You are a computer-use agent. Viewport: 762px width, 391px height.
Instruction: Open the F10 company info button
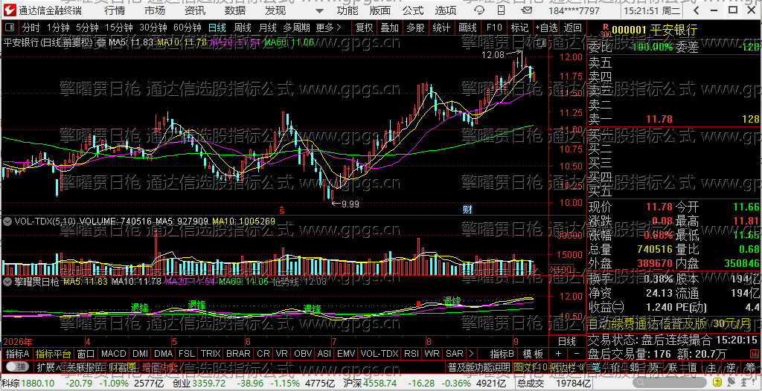tap(494, 28)
